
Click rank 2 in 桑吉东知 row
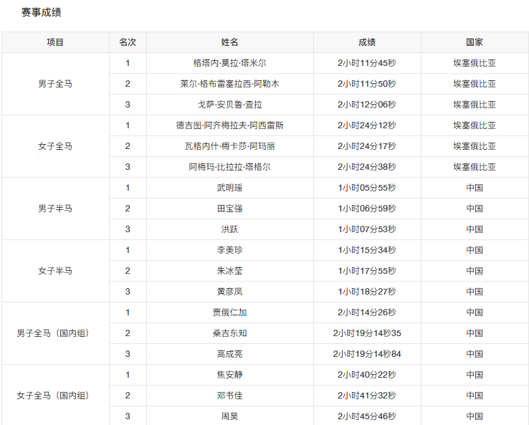(128, 333)
